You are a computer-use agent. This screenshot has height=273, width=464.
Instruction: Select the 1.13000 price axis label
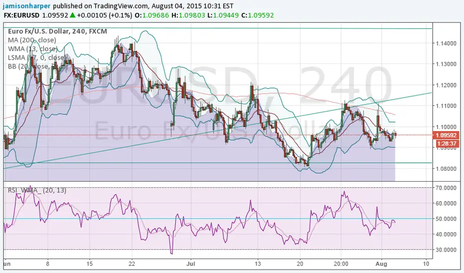tap(446, 64)
